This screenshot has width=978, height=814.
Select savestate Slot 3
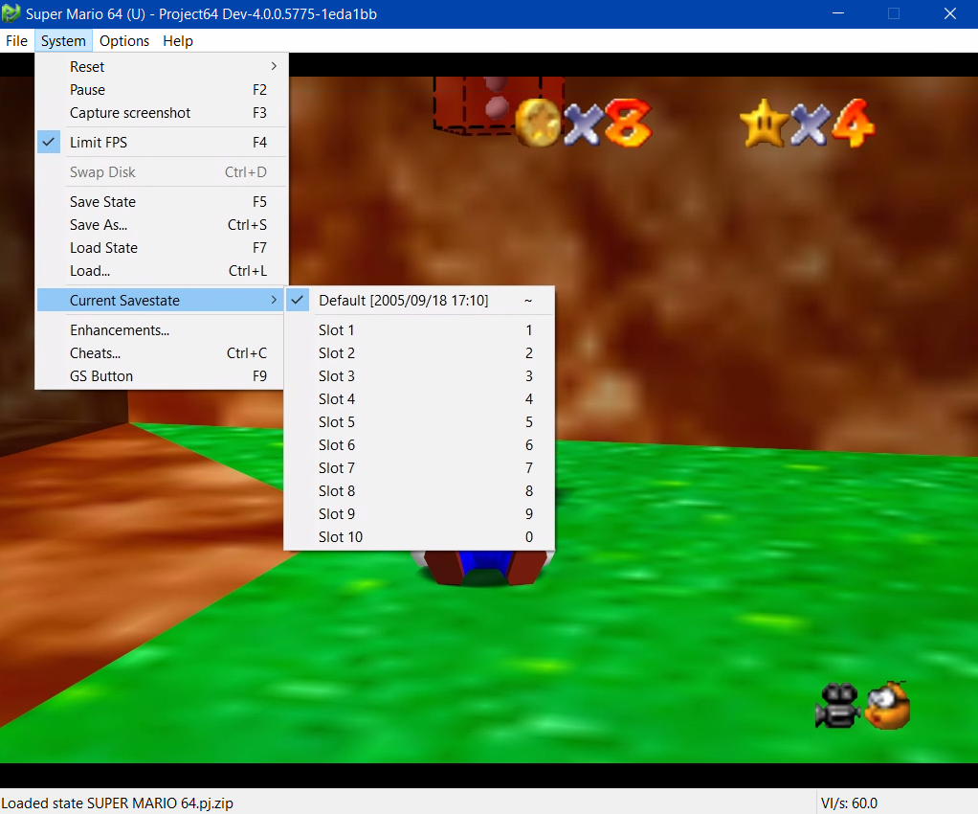tap(419, 376)
